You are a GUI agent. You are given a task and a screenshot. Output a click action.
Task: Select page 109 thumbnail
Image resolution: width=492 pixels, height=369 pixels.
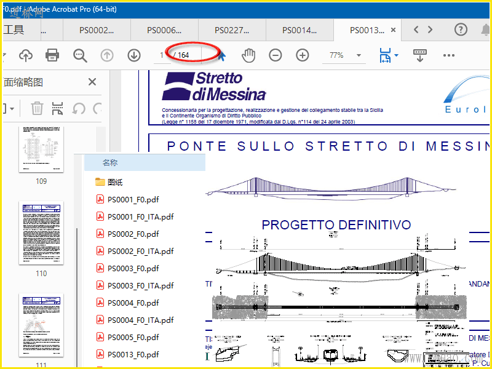[x=41, y=149]
